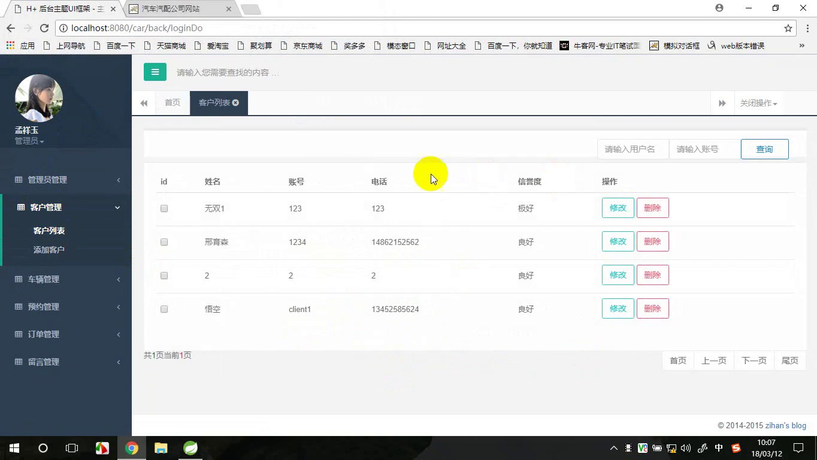Image resolution: width=817 pixels, height=460 pixels.
Task: Click the 留言管理 grid icon in sidebar
Action: click(x=19, y=362)
